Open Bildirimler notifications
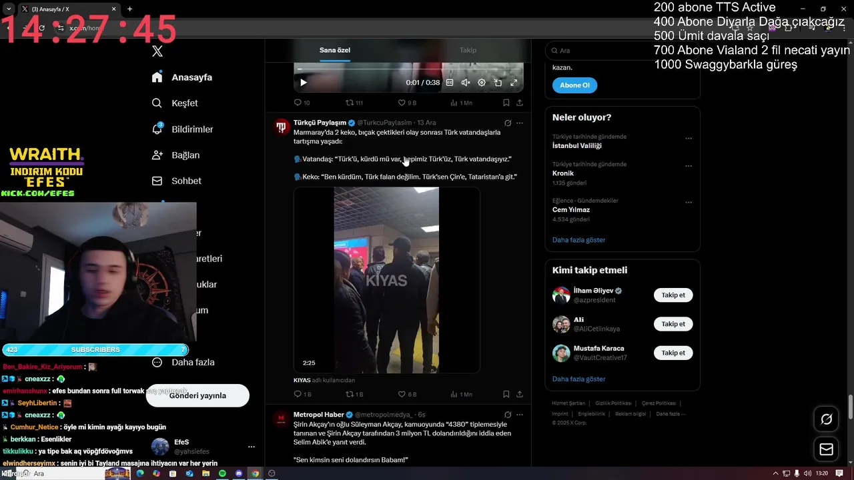Viewport: 854px width, 480px height. pyautogui.click(x=182, y=129)
